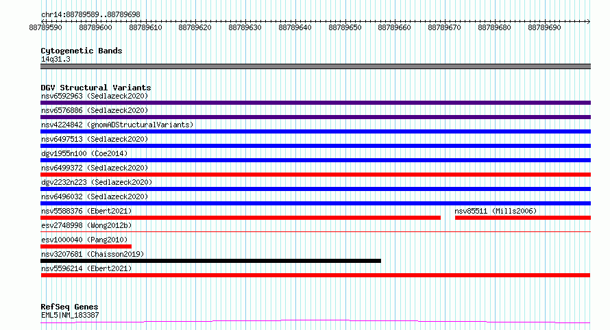Click ruler position 88789630
This screenshot has width=610, height=330.
pyautogui.click(x=245, y=27)
